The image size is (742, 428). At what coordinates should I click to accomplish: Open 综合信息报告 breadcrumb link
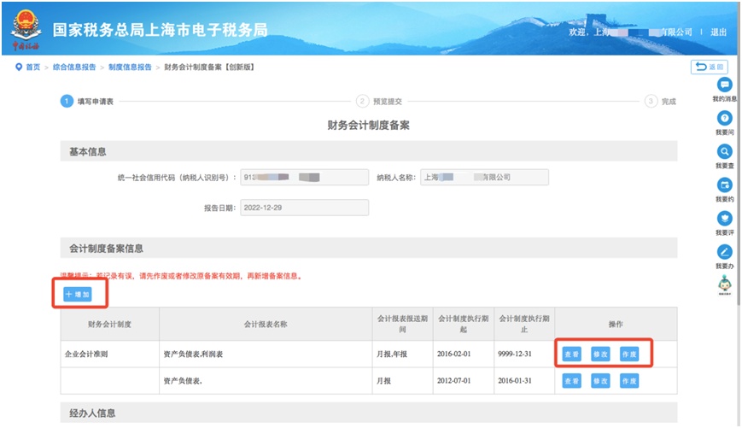74,67
